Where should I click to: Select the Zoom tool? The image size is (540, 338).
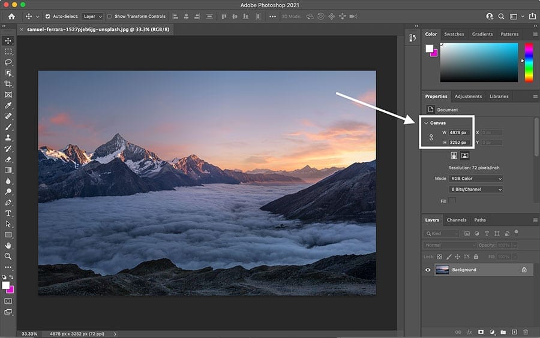[x=8, y=256]
